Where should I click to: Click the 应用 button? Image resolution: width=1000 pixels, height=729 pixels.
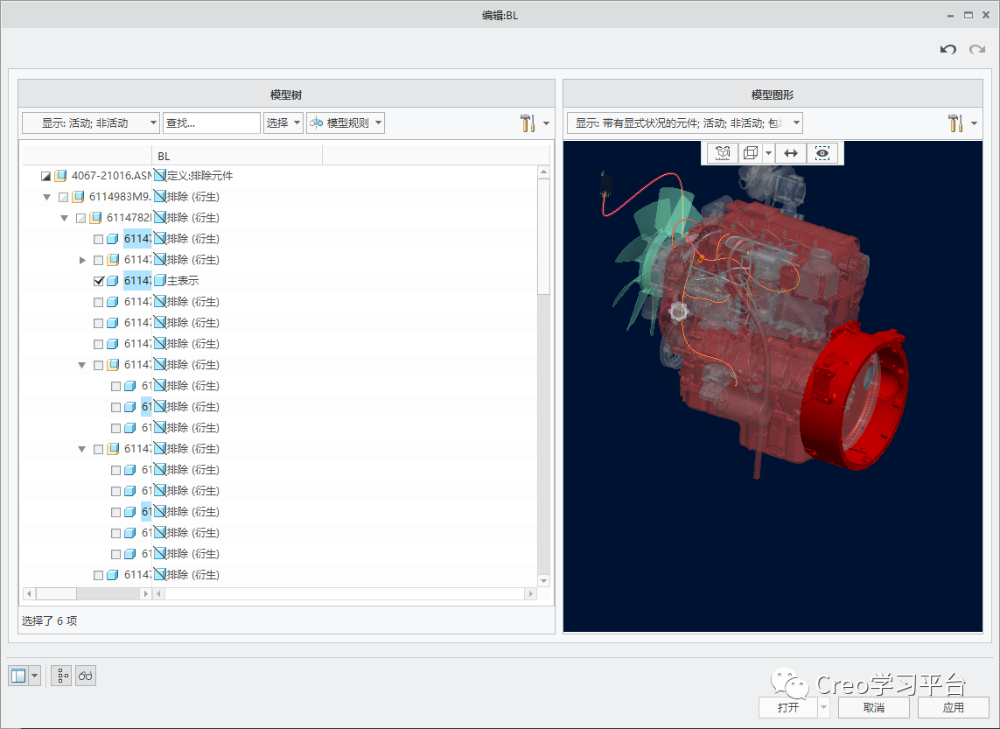click(x=954, y=707)
